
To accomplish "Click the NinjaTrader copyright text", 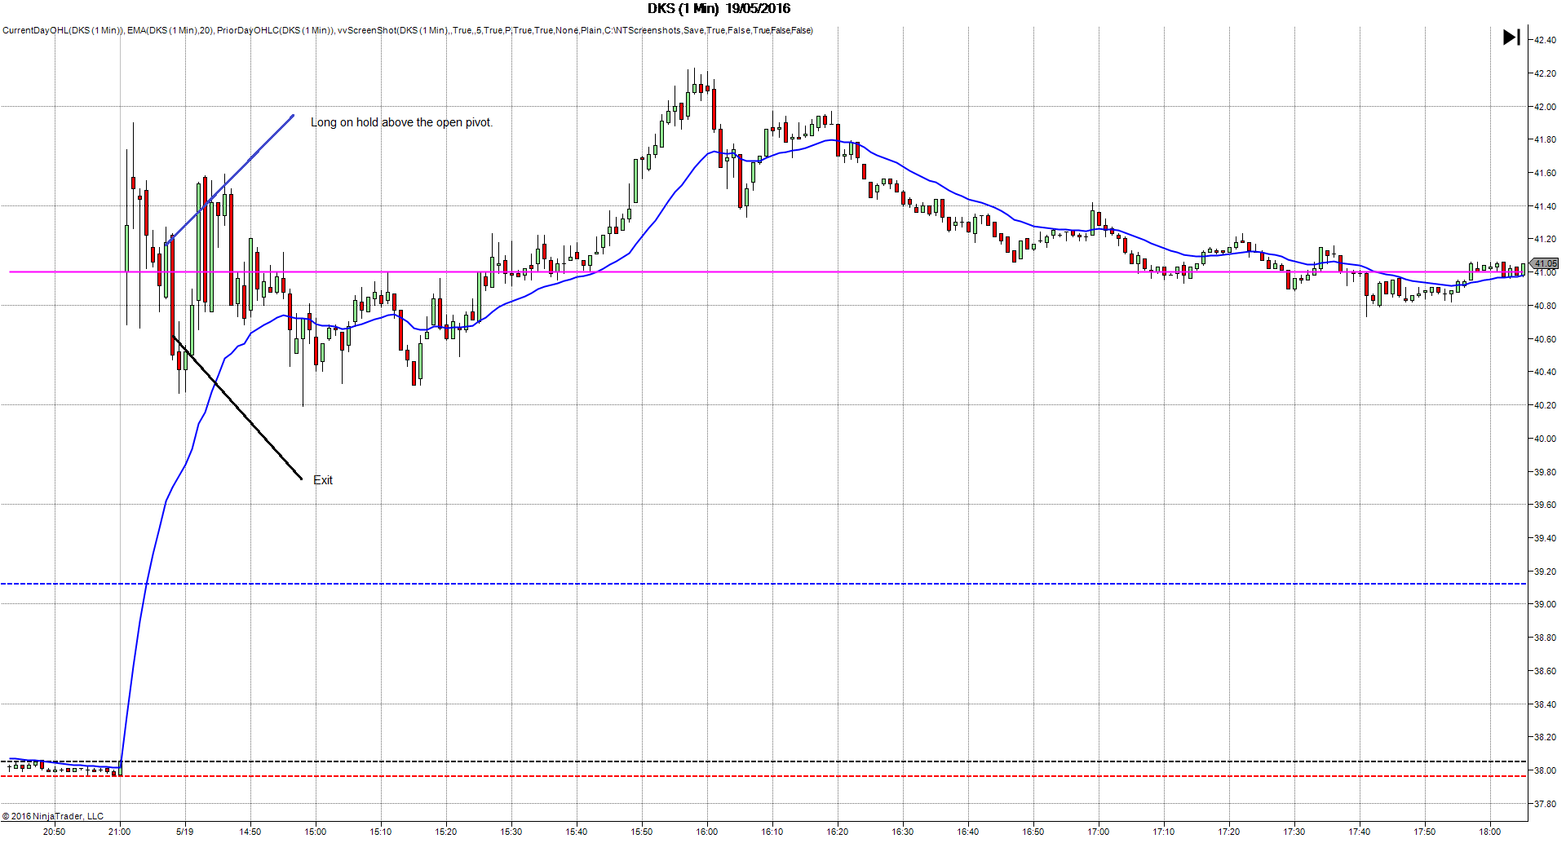I will (x=53, y=816).
